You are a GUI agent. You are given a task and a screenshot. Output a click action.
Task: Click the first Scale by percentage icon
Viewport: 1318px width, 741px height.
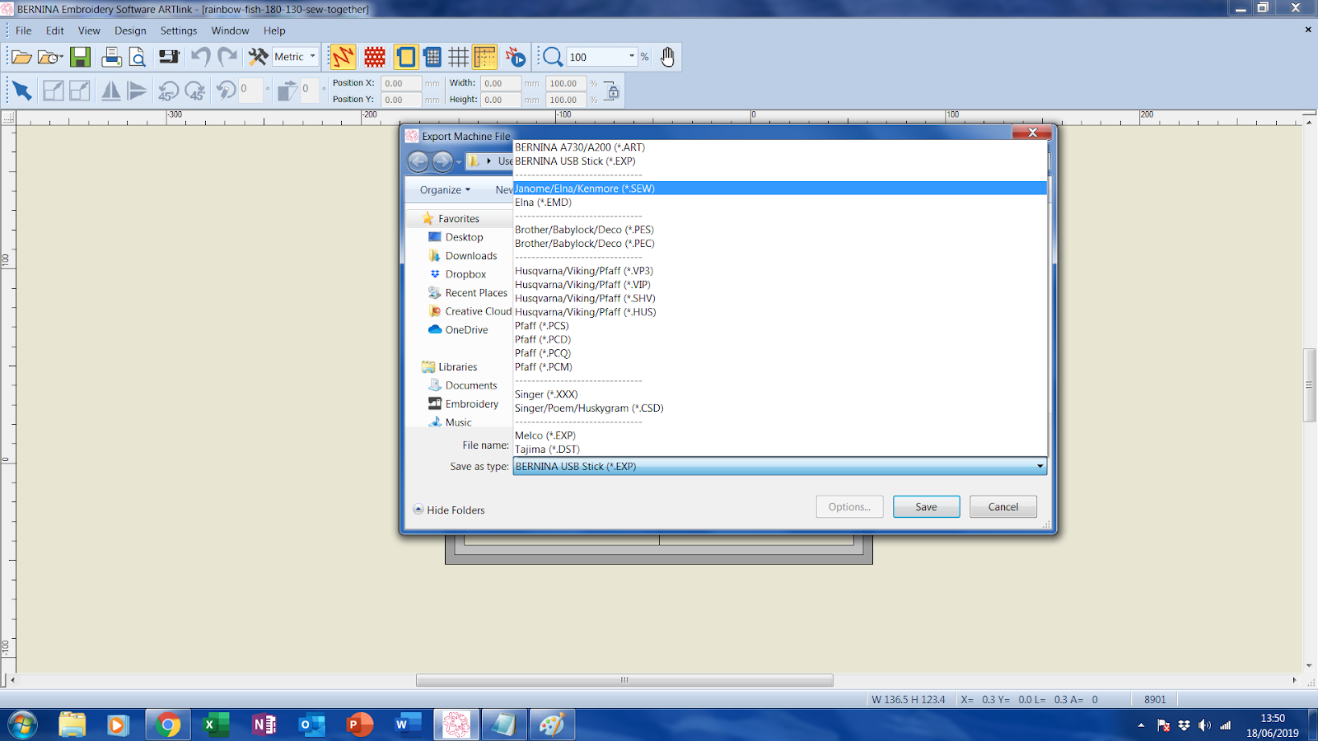click(x=53, y=91)
